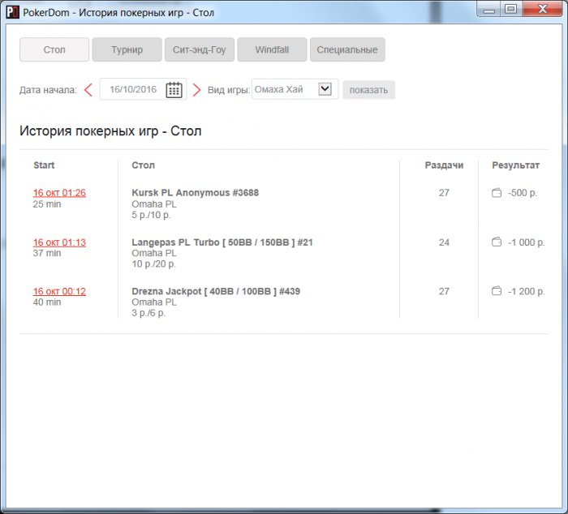568x514 pixels.
Task: Go to previous date with left arrow
Action: pyautogui.click(x=88, y=90)
